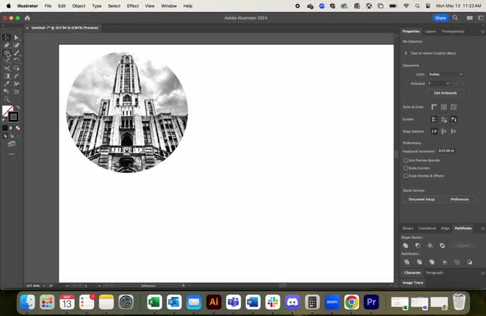This screenshot has height=316, width=486.
Task: Select the Zoom magnifier tool
Action: 6,99
